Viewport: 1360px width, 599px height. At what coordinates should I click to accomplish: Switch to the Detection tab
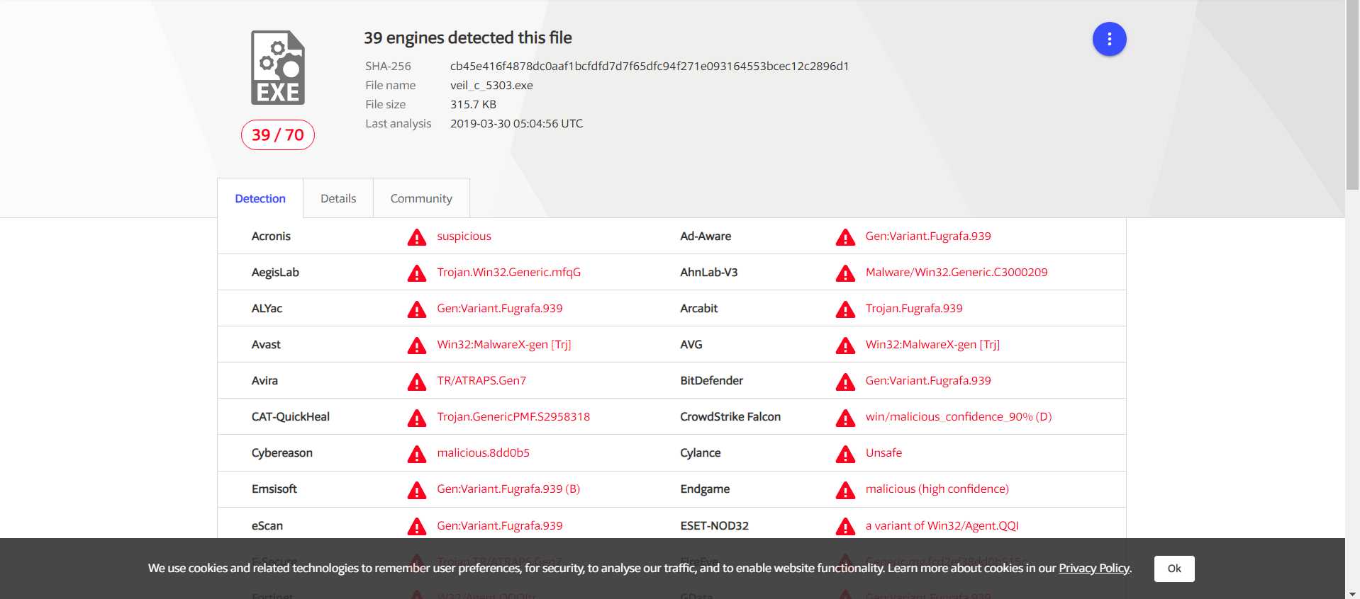(x=260, y=198)
